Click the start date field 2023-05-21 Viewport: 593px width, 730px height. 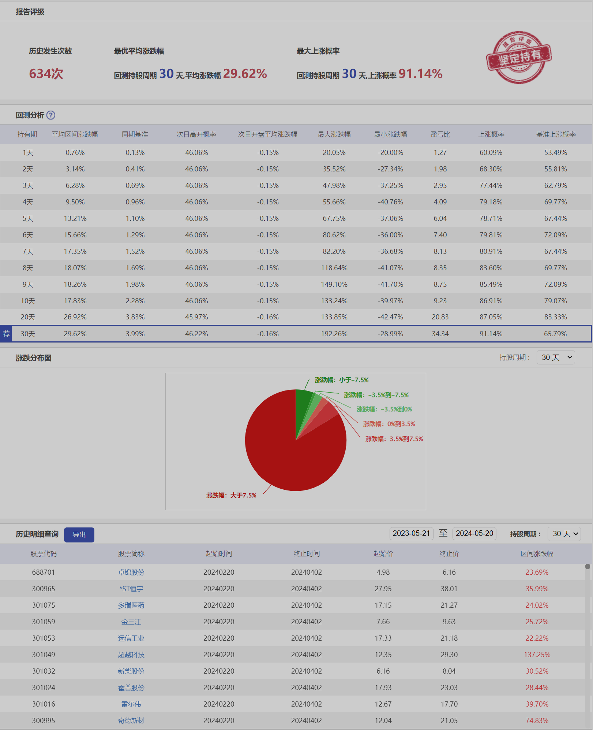[411, 533]
